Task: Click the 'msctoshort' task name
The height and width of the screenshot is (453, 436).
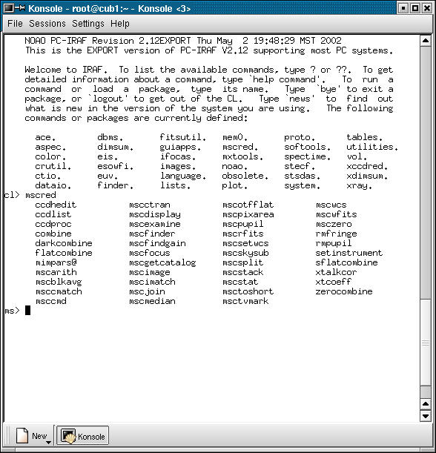Action: pyautogui.click(x=248, y=291)
